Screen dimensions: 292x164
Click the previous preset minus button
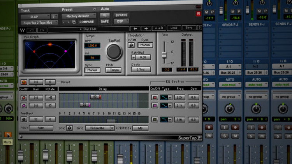tap(64, 22)
